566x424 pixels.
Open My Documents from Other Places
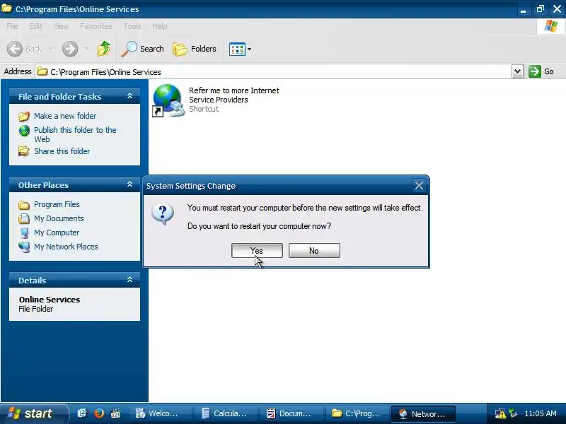pos(59,218)
